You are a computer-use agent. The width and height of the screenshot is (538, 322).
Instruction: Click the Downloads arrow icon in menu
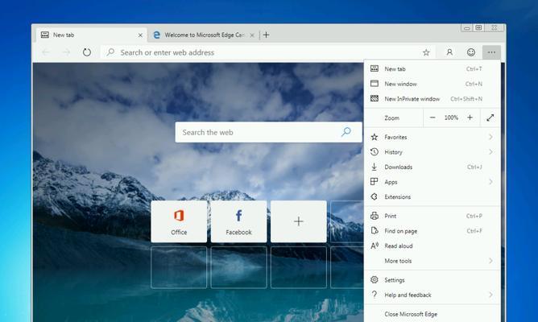pyautogui.click(x=375, y=167)
